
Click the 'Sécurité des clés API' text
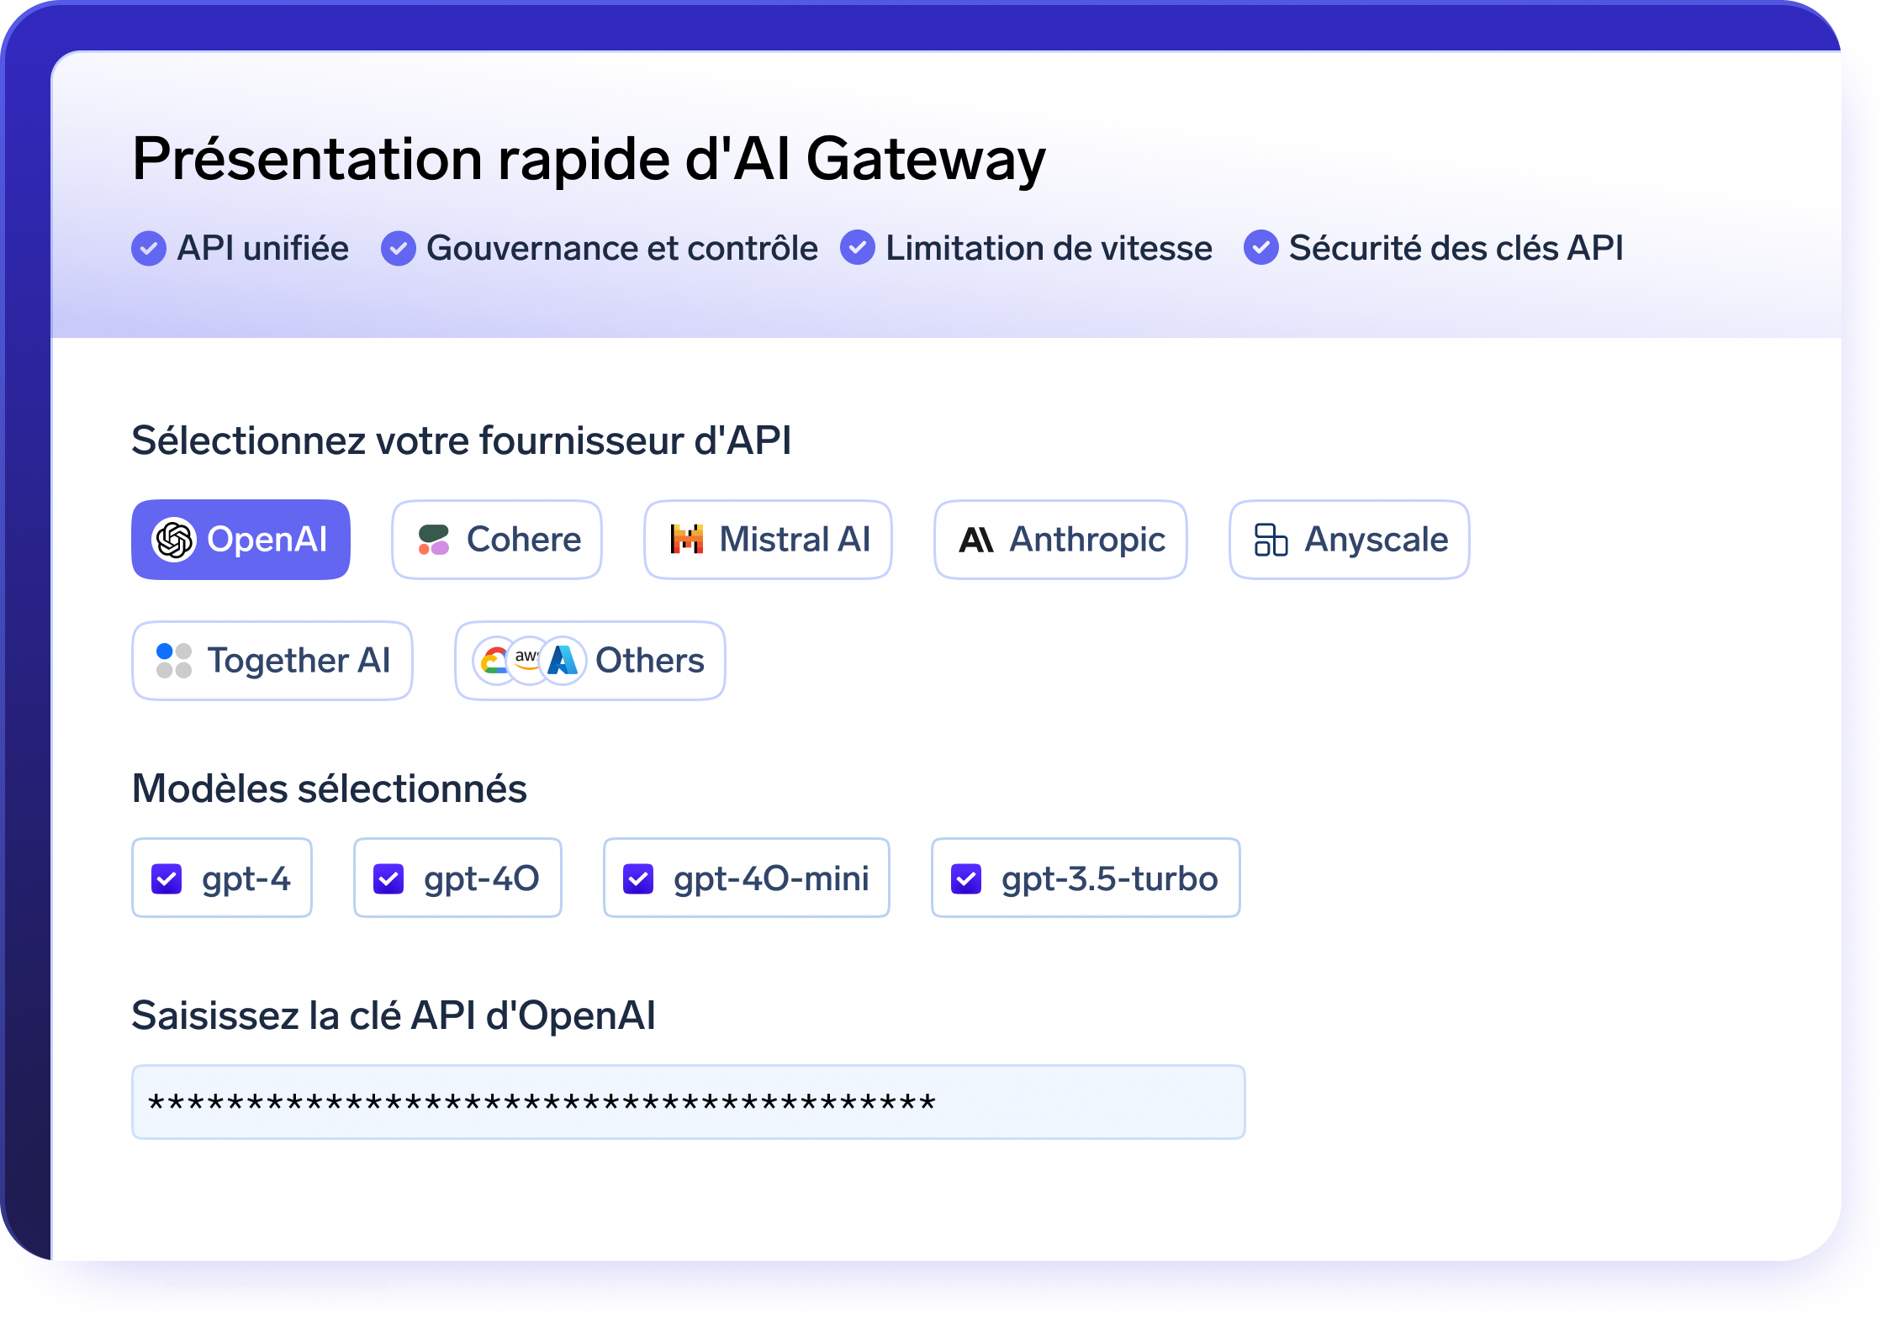coord(1456,248)
